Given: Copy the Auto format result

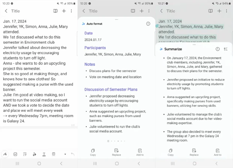Looking at the screenshot, I should (93, 152).
